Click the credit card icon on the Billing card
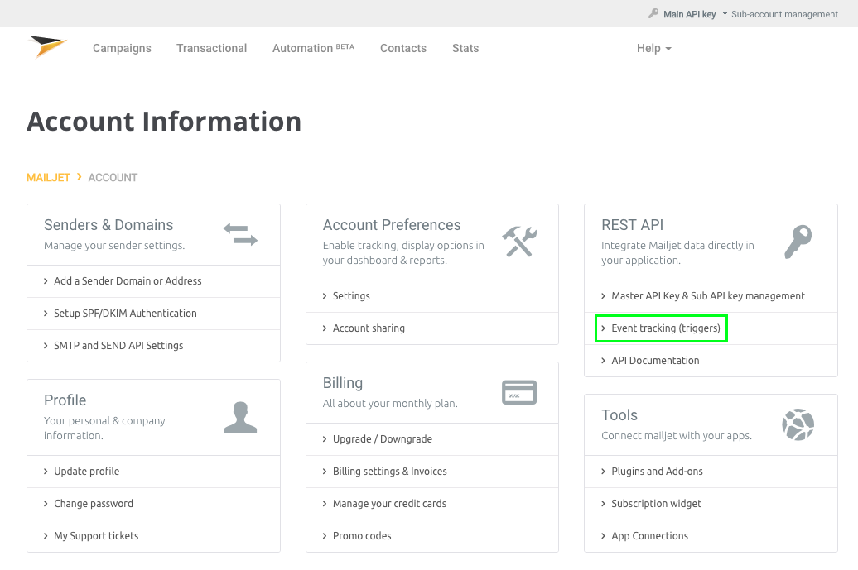Screen dimensions: 858x570 (x=519, y=393)
